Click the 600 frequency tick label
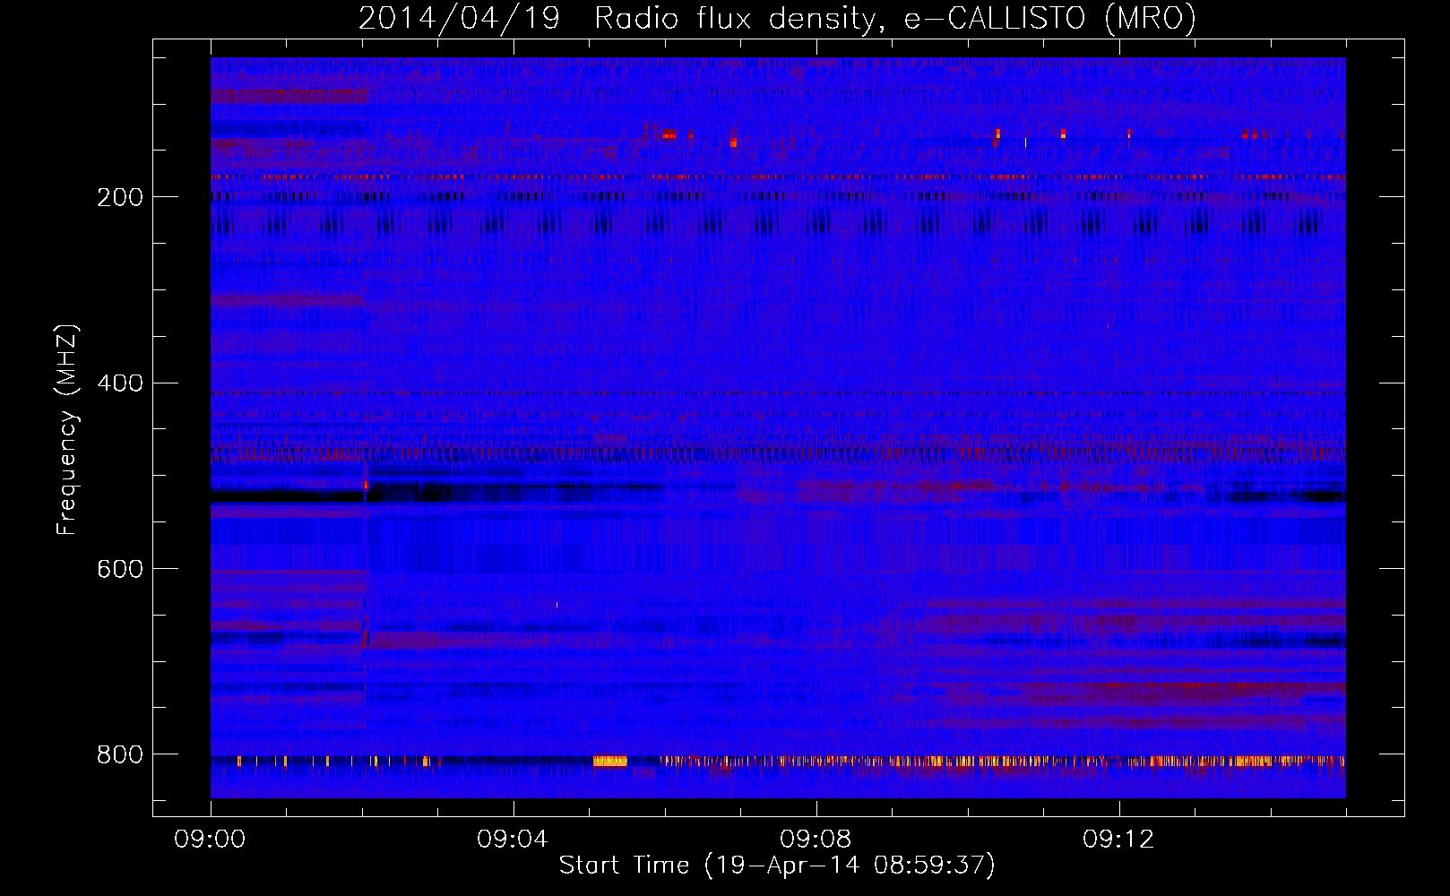The width and height of the screenshot is (1450, 896). (x=120, y=570)
